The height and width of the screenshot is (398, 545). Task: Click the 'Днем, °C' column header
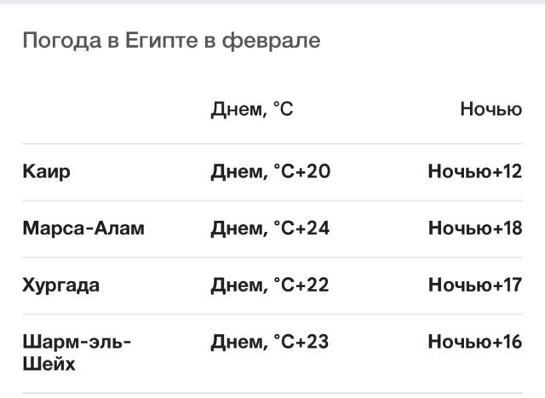pyautogui.click(x=252, y=110)
